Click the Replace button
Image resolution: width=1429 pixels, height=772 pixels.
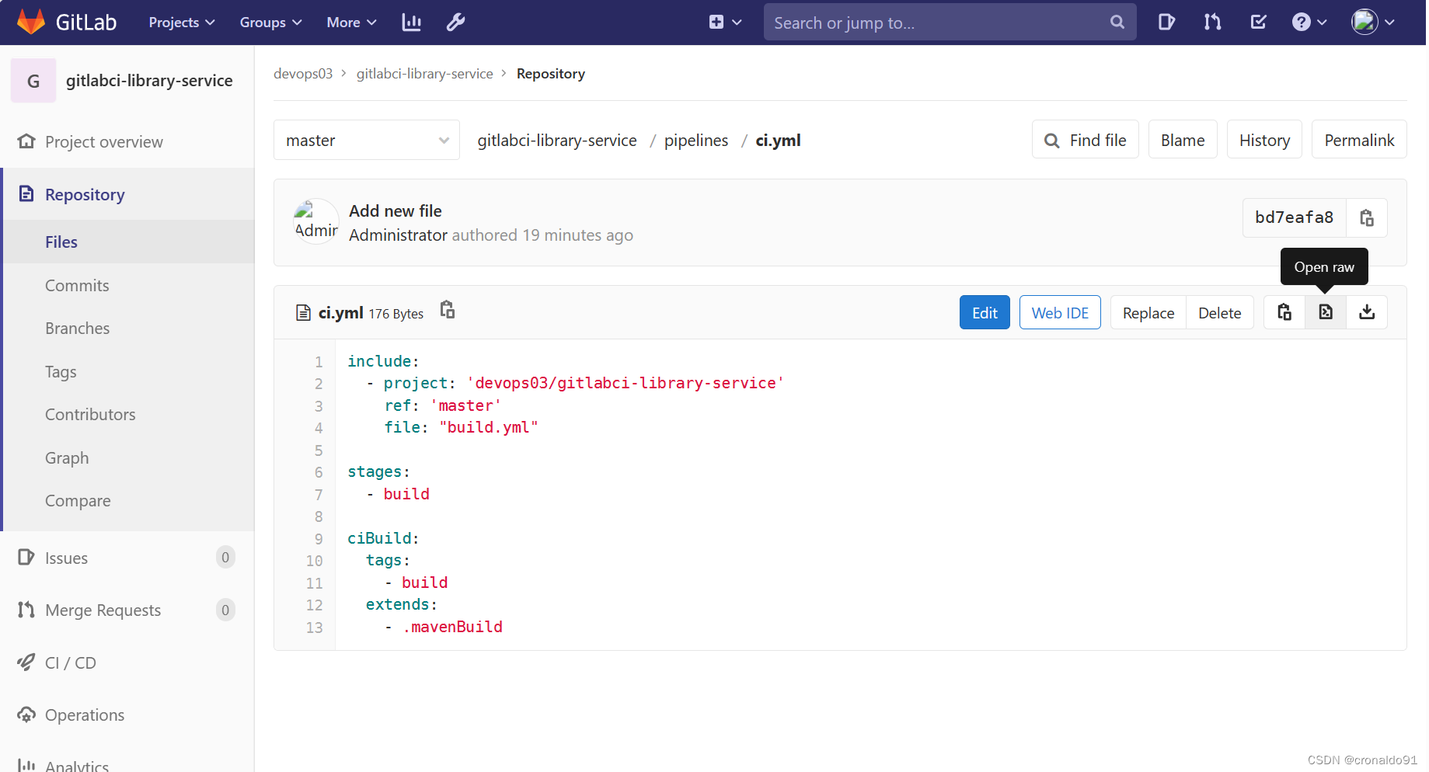(1148, 312)
